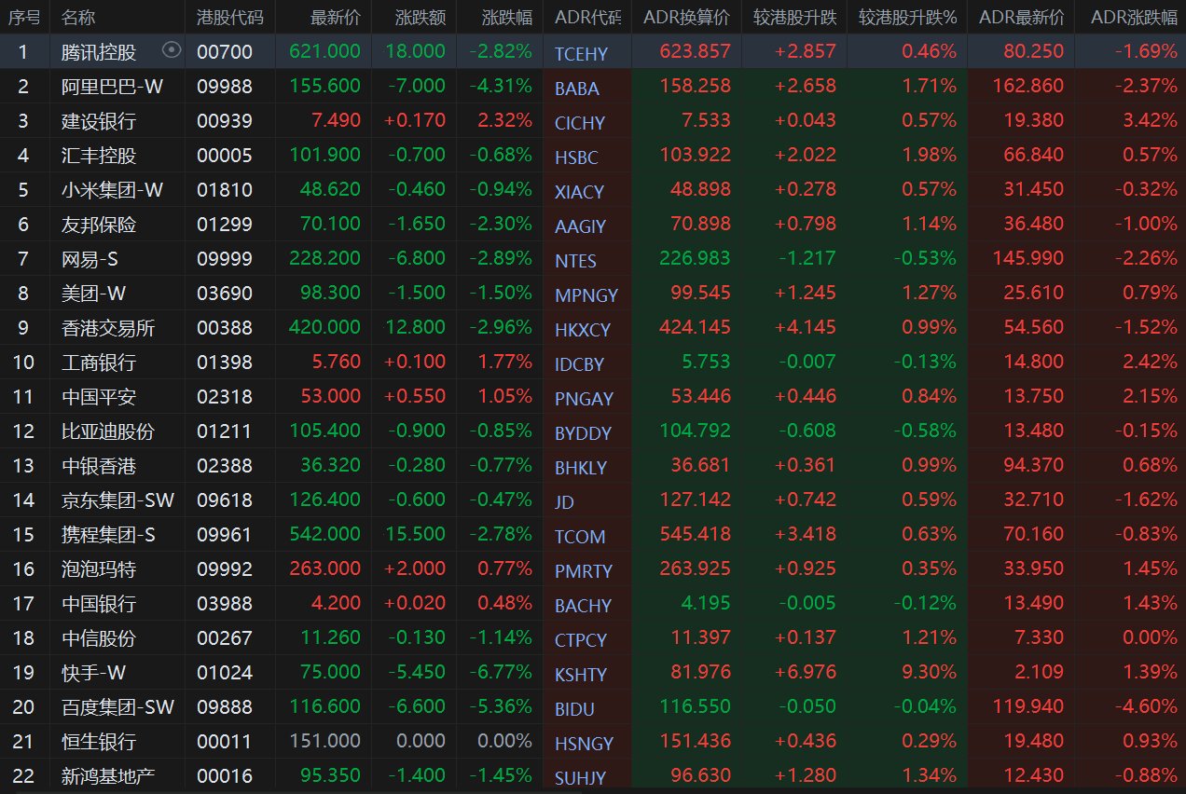Select 新鸿基地产 in the last row
The image size is (1186, 794).
tap(108, 775)
